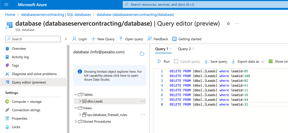
Task: Collapse the sidebar with the double chevron
Action: click(x=66, y=39)
